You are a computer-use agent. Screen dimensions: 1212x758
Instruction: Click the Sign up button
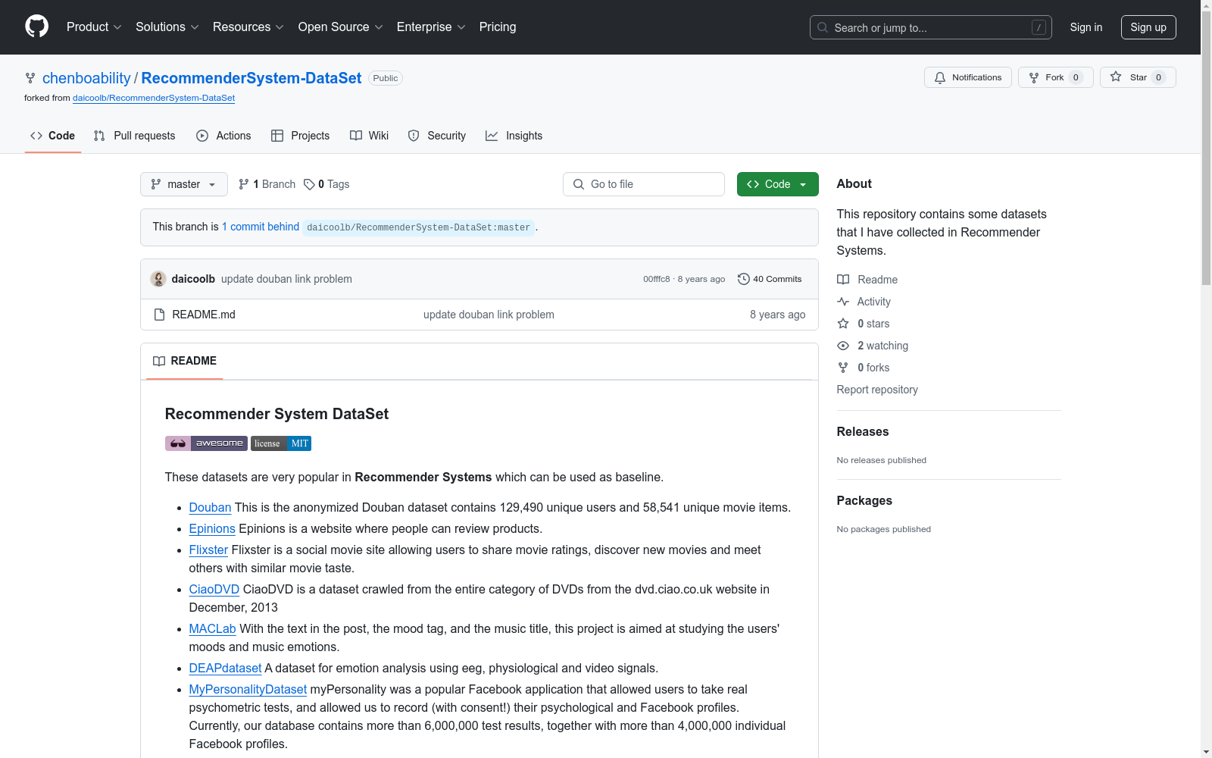click(x=1148, y=27)
